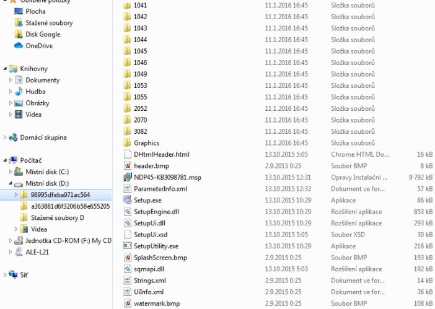Select the SetupUtility.exe file icon
Image resolution: width=435 pixels, height=309 pixels.
[127, 246]
